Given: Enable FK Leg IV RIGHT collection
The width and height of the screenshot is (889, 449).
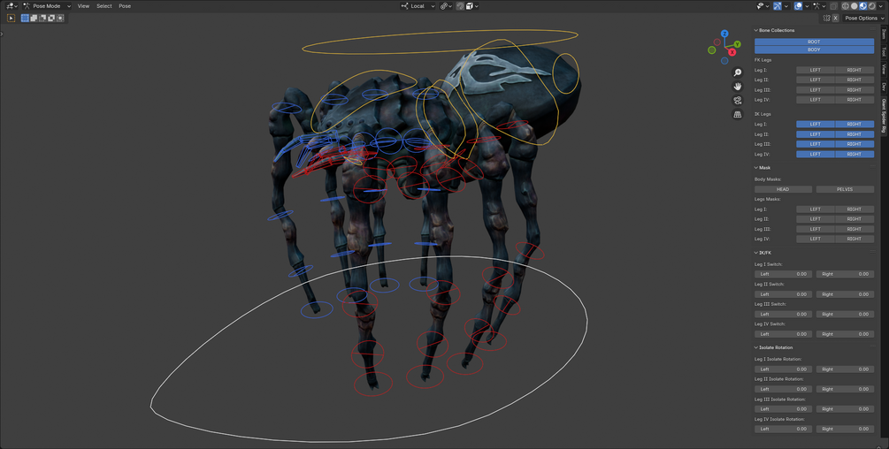Looking at the screenshot, I should (855, 100).
